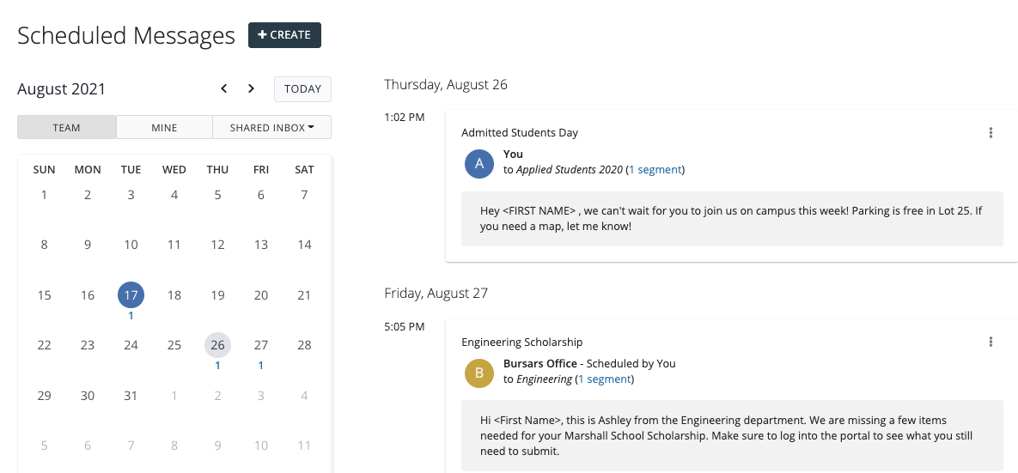Click message count under August 26

point(217,366)
